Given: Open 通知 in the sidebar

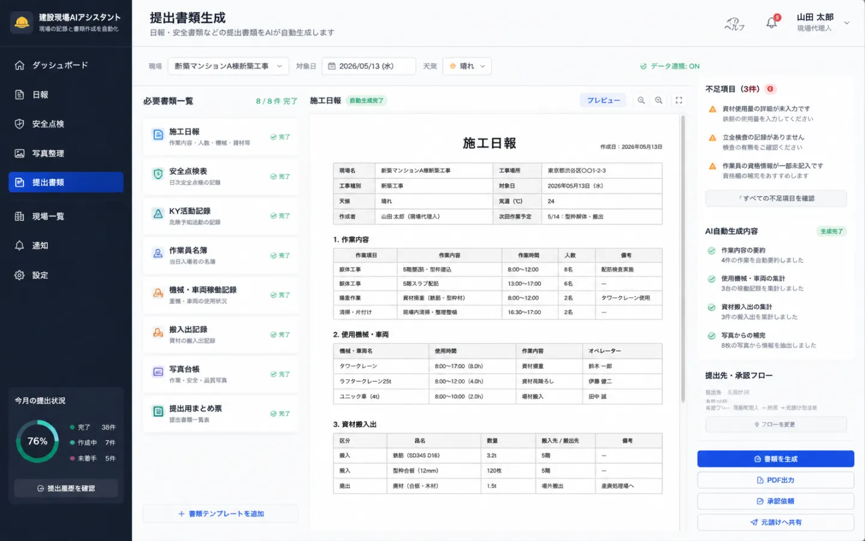Looking at the screenshot, I should pos(66,246).
